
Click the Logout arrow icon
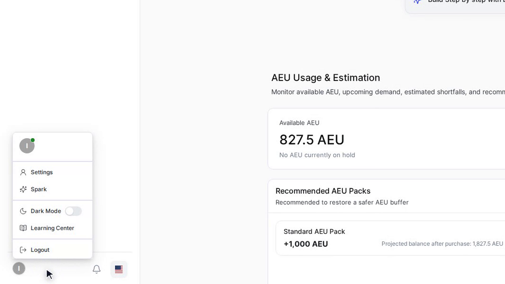pos(23,250)
